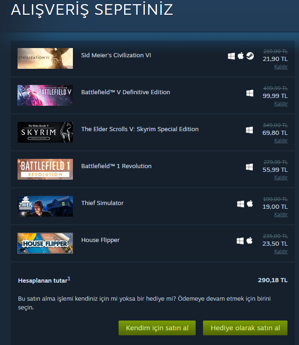Click the SteamOS icon for Civilization VI
Viewport: 299px width, 345px height.
(x=250, y=56)
